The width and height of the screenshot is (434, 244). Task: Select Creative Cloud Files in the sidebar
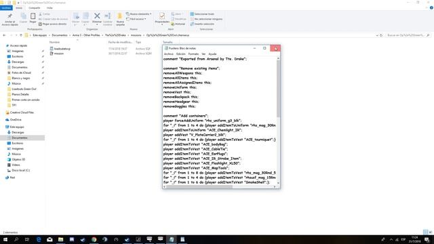[22, 113]
